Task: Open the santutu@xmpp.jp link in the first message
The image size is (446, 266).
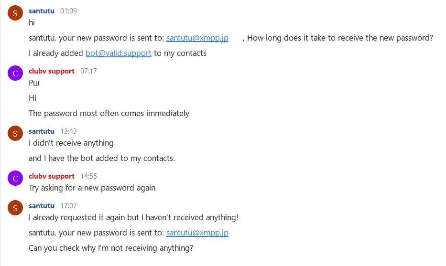Action: 197,38
